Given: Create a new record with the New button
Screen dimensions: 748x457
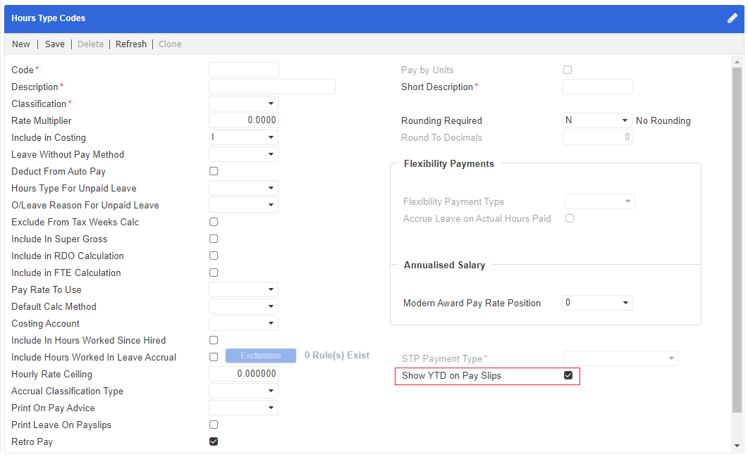Looking at the screenshot, I should tap(20, 44).
